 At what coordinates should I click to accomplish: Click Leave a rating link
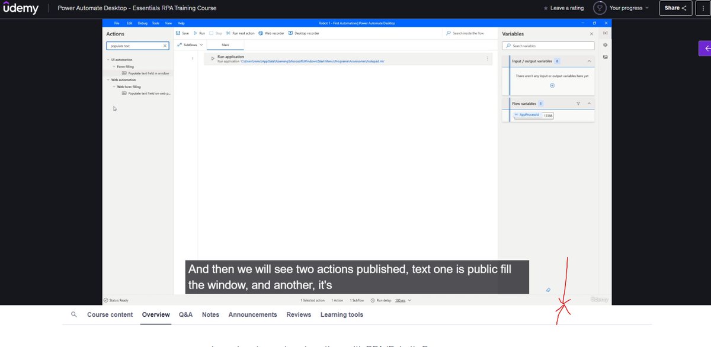tap(566, 8)
